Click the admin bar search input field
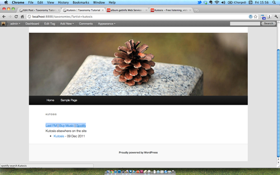Viewport: 280px width, 175px height. tap(245, 23)
